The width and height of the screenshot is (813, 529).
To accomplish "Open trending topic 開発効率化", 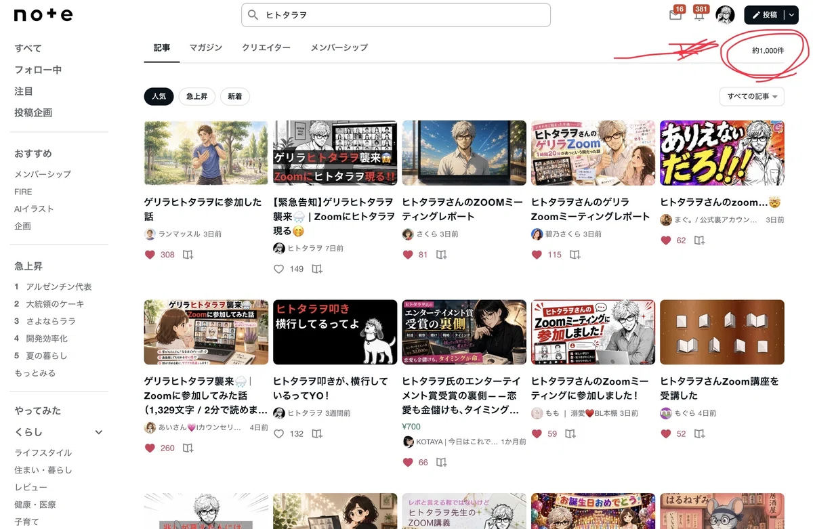I will (x=47, y=339).
